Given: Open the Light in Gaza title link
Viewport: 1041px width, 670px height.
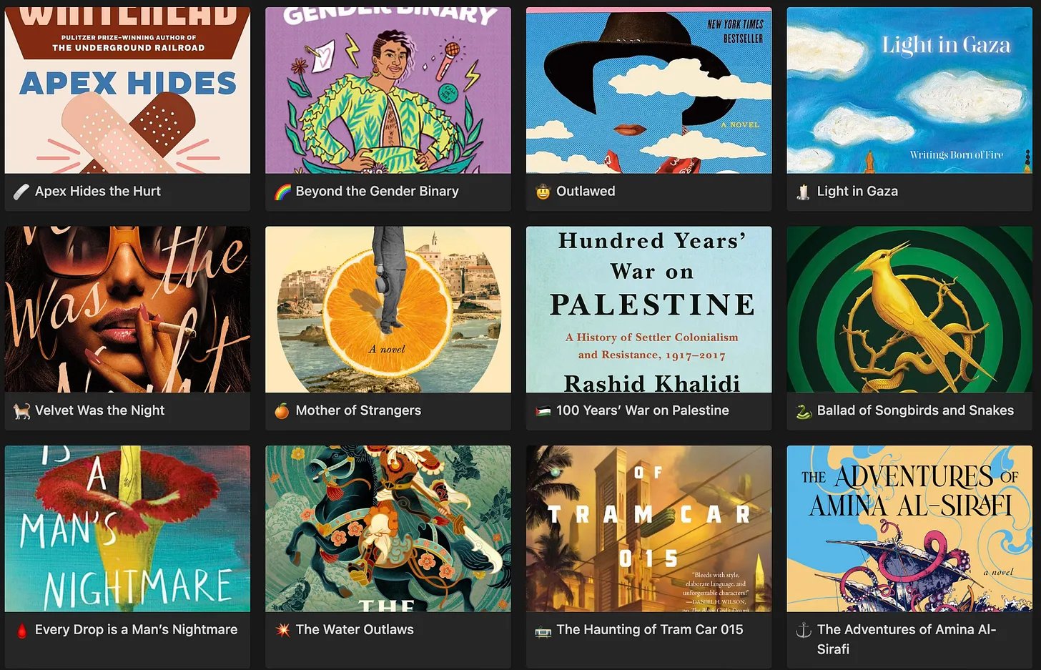Looking at the screenshot, I should tap(857, 192).
